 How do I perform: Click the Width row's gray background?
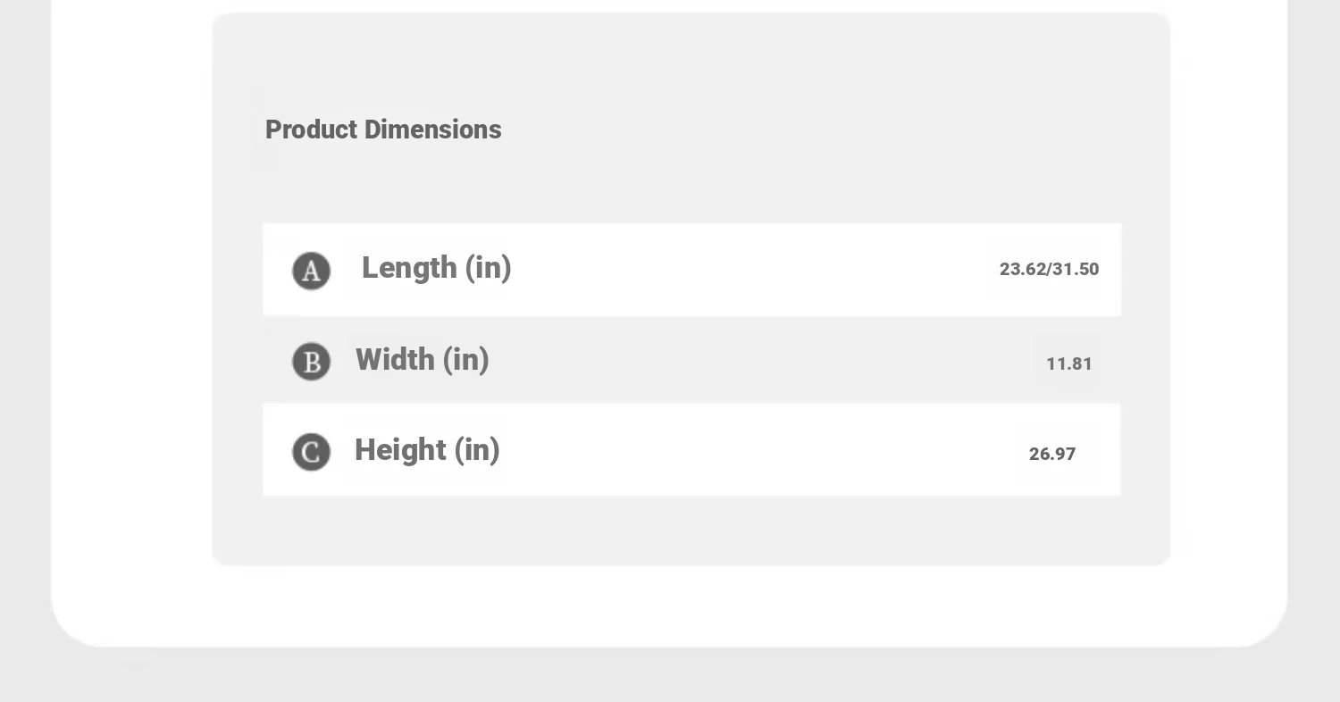691,360
